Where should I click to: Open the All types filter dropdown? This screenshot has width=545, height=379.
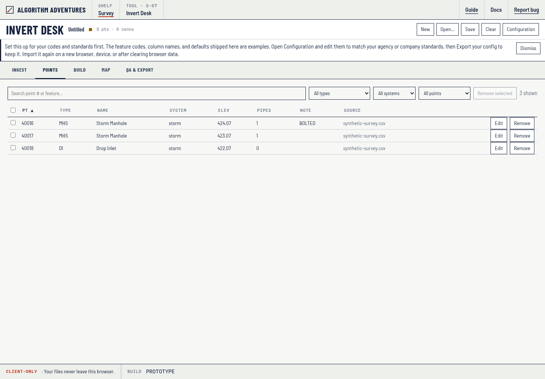click(x=339, y=93)
